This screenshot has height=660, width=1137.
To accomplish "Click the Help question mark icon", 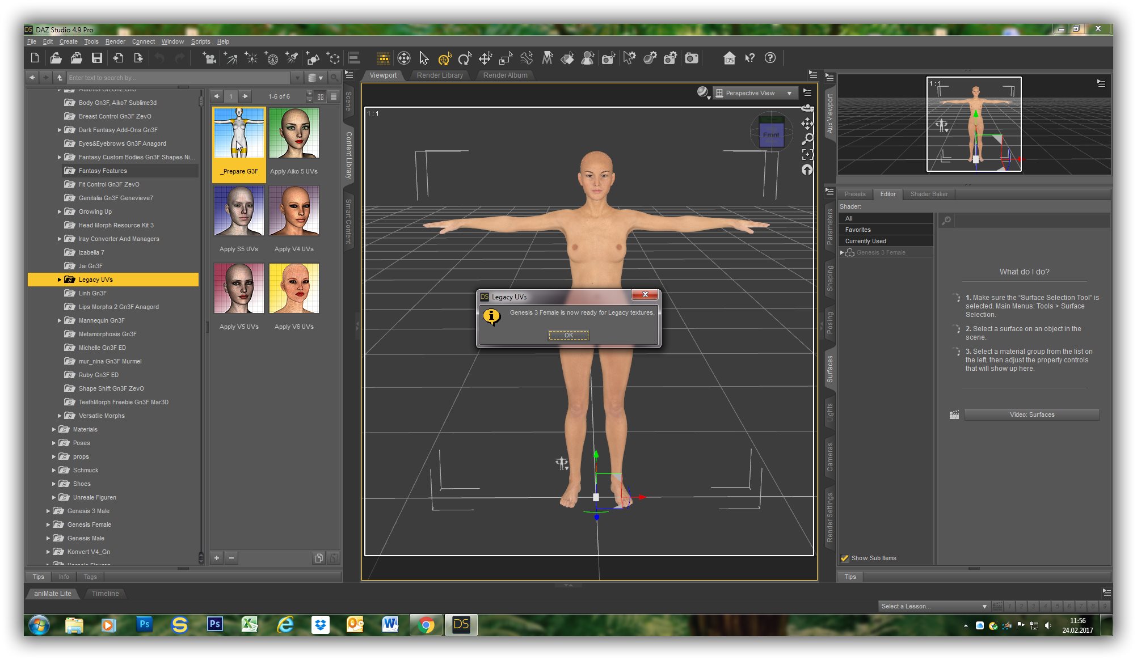I will (x=770, y=58).
